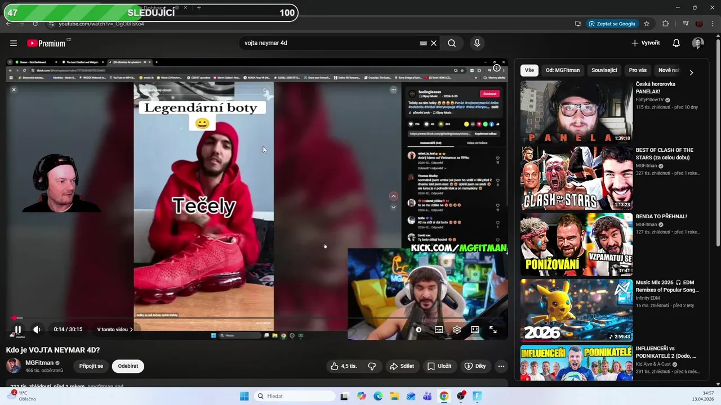Open the weather widget 11°C Oblačno
Screen dimensions: 721x405
[21, 395]
